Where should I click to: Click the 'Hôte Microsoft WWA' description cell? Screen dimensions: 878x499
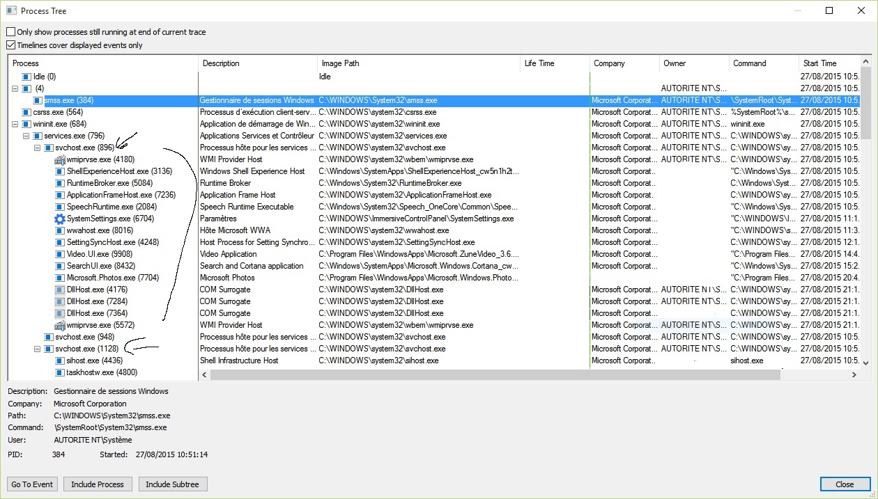(x=236, y=230)
